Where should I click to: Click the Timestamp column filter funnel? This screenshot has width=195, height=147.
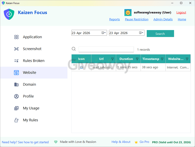tap(162, 59)
